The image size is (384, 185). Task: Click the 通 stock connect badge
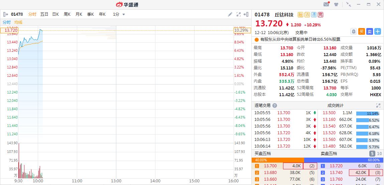(314, 15)
